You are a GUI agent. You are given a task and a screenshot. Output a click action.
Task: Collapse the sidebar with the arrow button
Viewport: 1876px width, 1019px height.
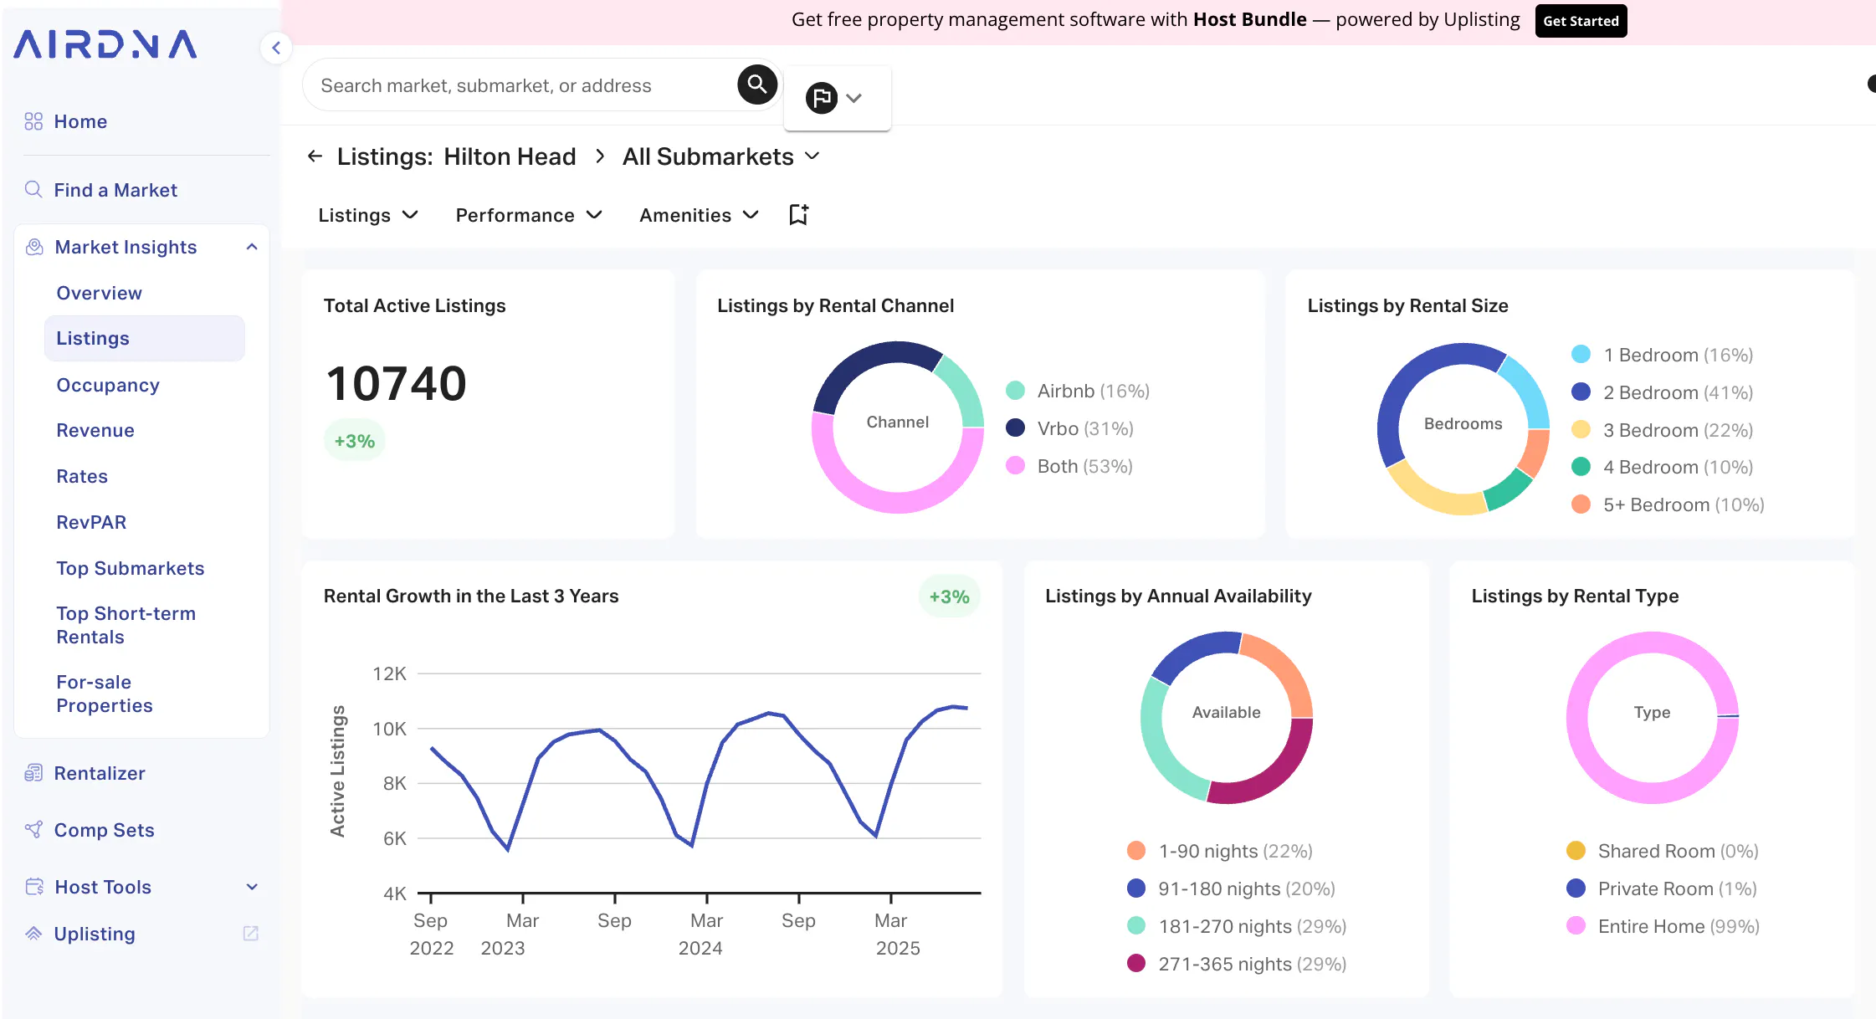276,48
